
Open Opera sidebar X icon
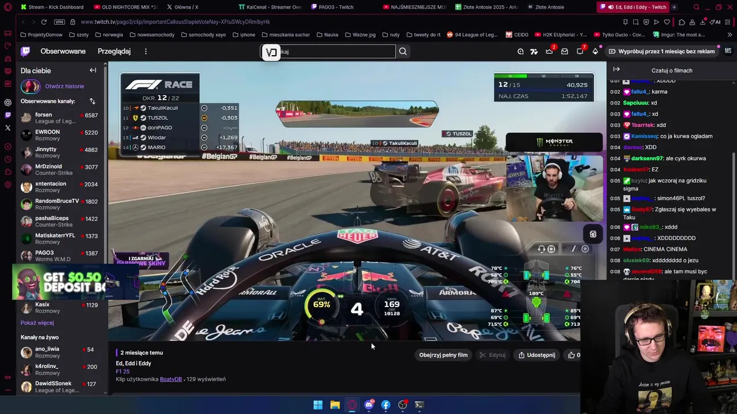[x=7, y=128]
